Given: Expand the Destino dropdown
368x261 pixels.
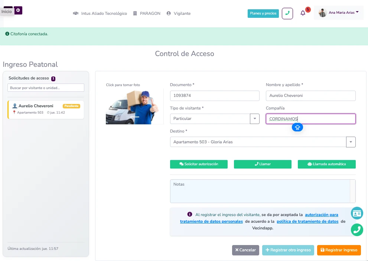Looking at the screenshot, I should click(x=351, y=142).
